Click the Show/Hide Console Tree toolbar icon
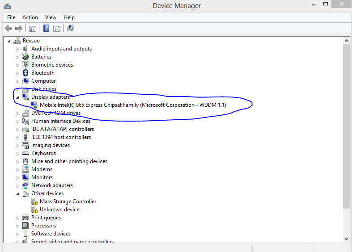This screenshot has height=252, width=352. coord(32,29)
